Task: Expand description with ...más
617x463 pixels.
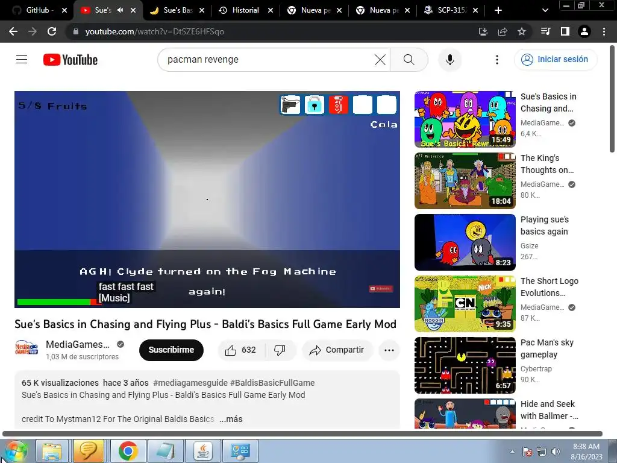Action: pos(231,420)
